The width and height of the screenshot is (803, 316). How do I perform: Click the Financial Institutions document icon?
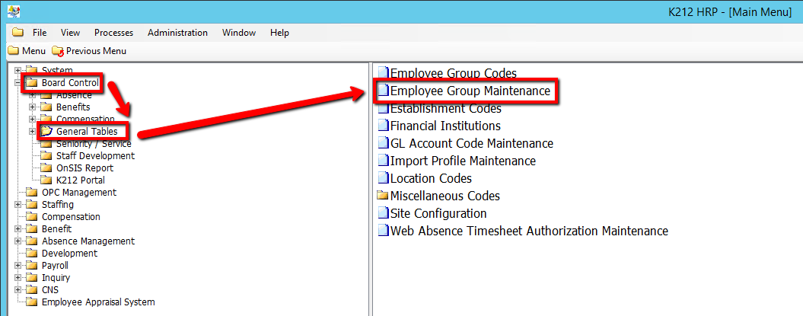(383, 126)
